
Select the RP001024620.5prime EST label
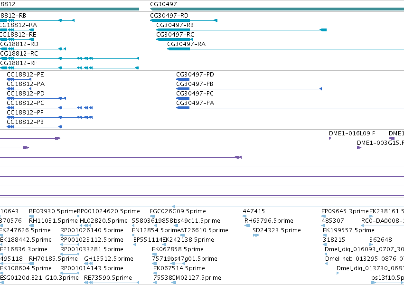[108, 211]
